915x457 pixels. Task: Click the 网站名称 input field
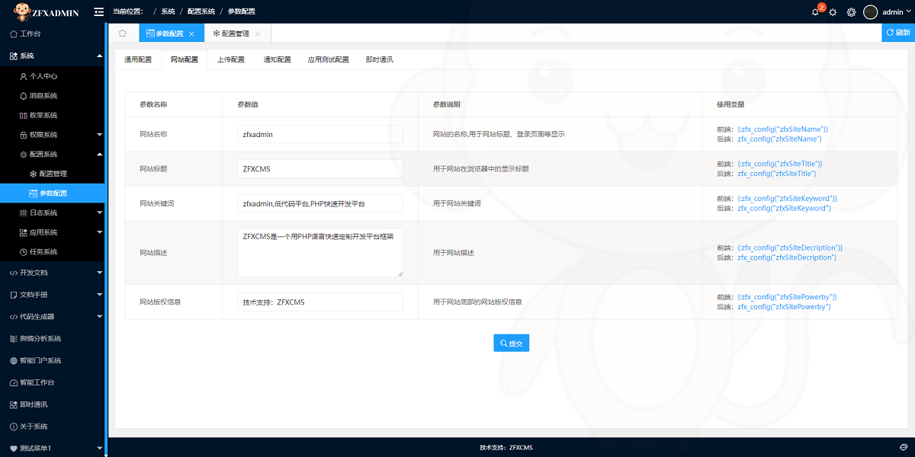click(320, 134)
